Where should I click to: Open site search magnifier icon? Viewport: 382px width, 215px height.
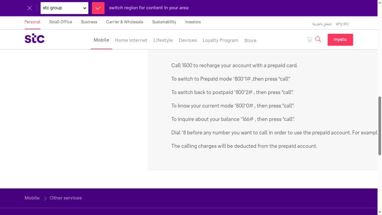(x=318, y=39)
